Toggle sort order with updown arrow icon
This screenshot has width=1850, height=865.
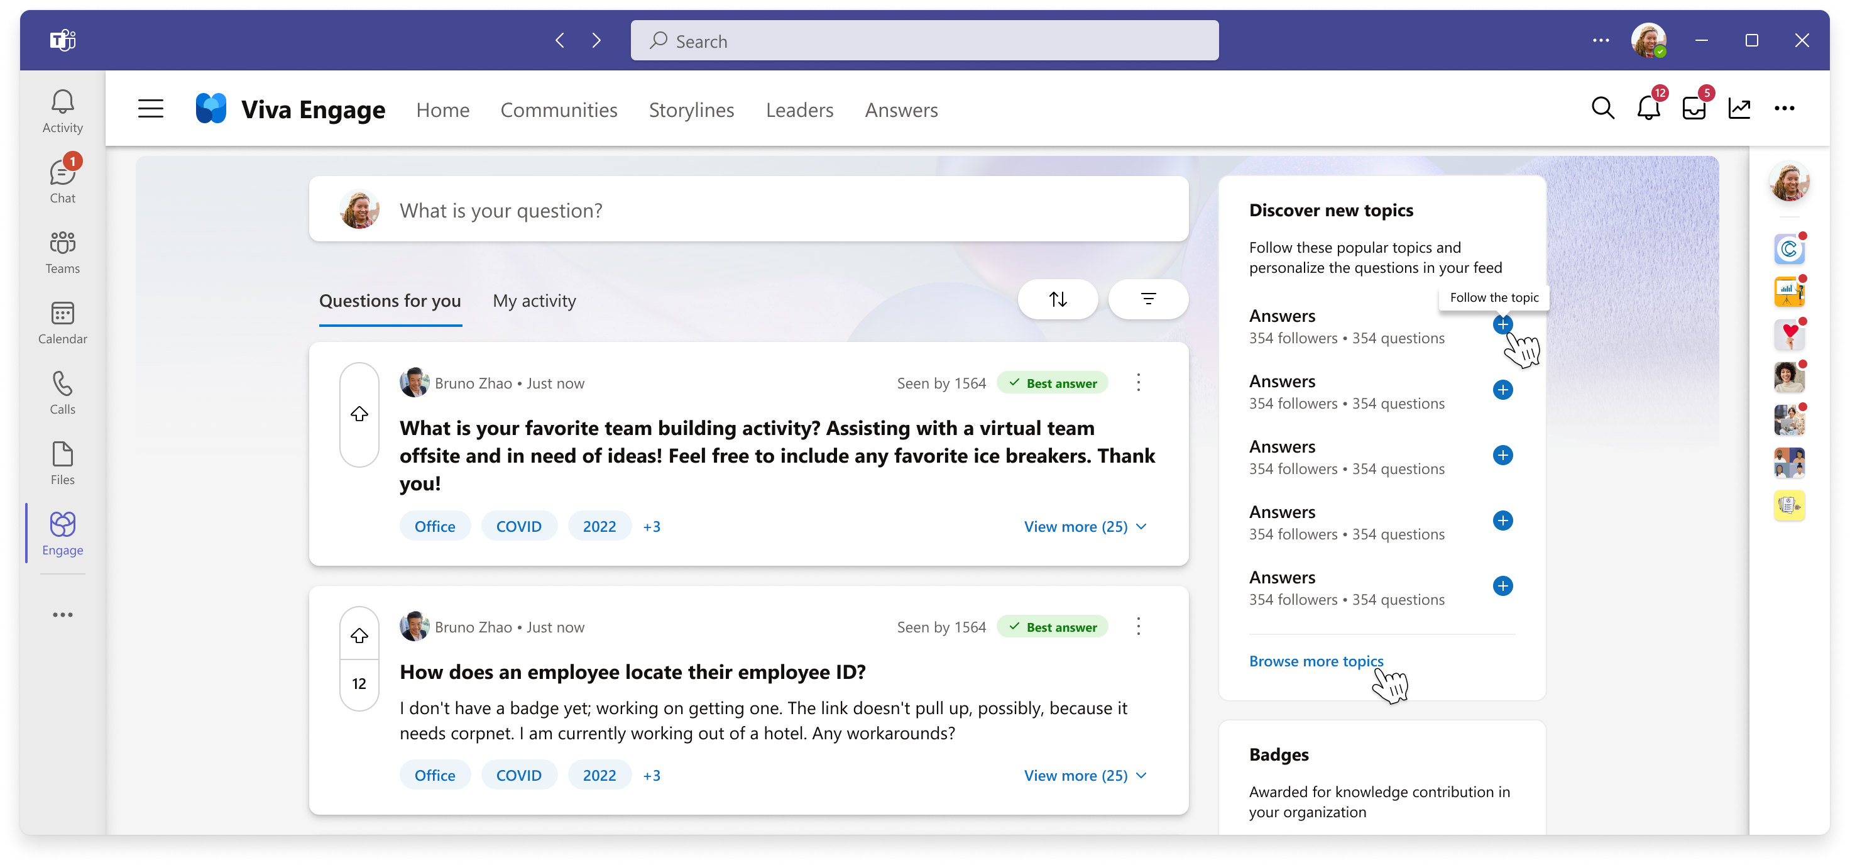[x=1057, y=300]
